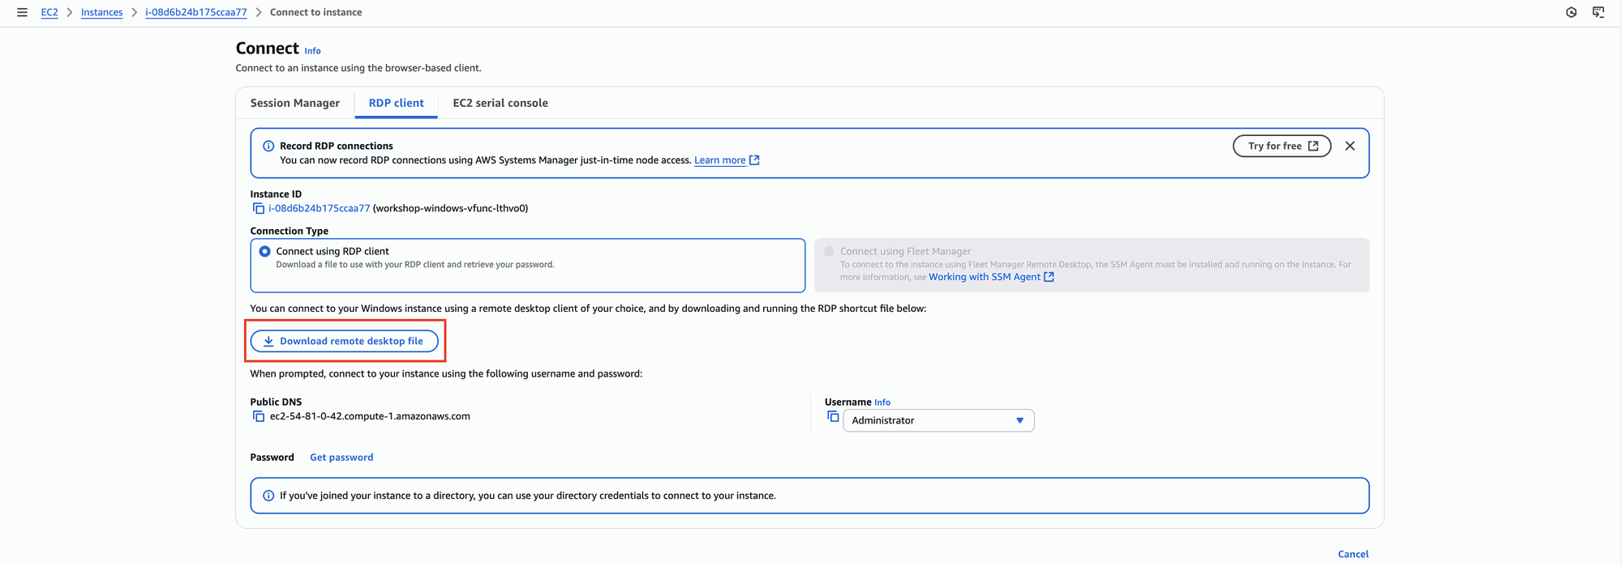Click the clock icon in the top right
1622x566 pixels.
click(x=1571, y=12)
